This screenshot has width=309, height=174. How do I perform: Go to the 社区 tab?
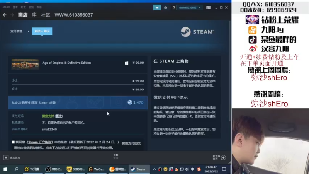[46, 15]
